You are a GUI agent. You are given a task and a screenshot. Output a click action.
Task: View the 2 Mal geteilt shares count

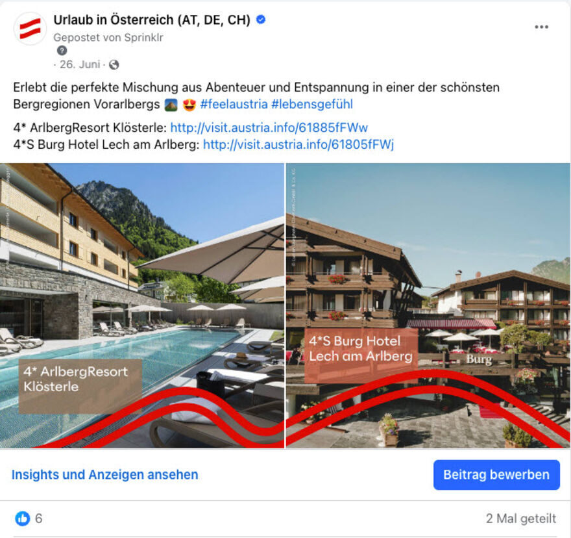coord(521,519)
